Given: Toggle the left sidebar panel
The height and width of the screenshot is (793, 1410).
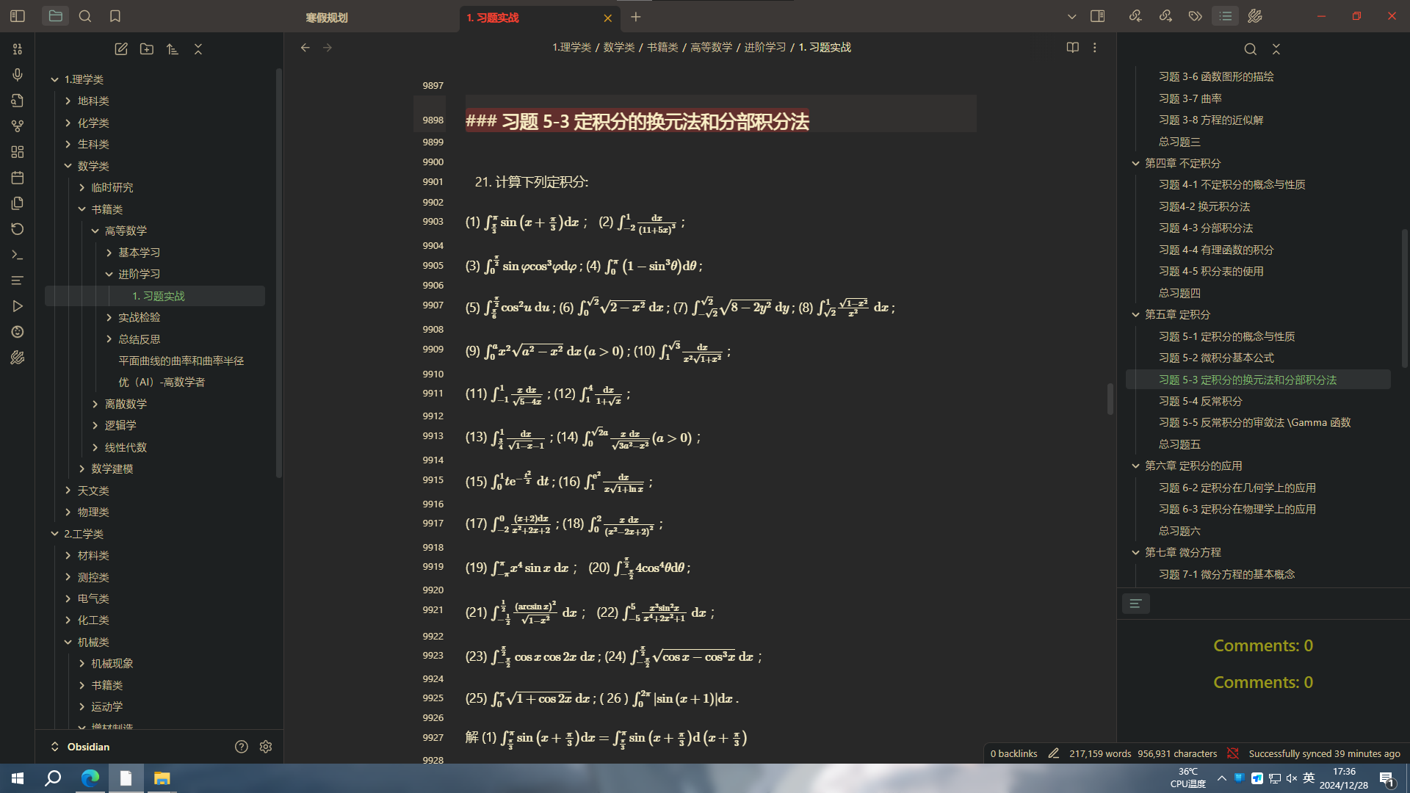Looking at the screenshot, I should pyautogui.click(x=18, y=16).
